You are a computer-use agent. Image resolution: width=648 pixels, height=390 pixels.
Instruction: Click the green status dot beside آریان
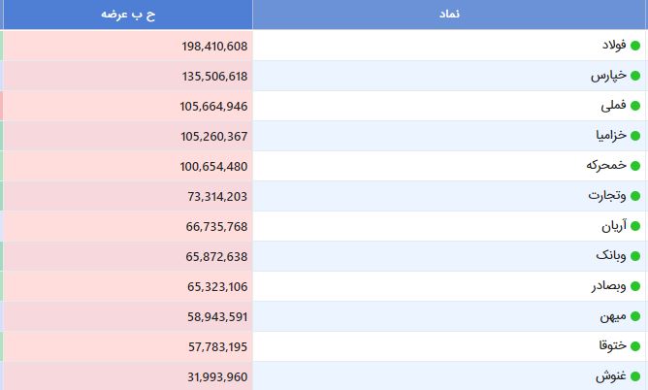click(x=635, y=226)
